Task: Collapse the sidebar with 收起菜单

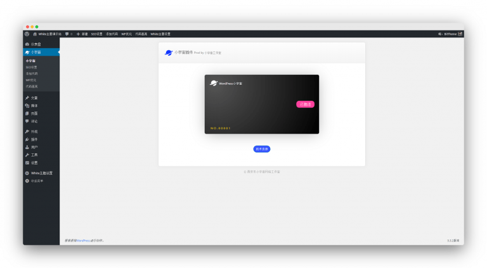Action: coord(37,181)
